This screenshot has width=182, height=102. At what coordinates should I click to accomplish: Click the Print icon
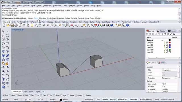point(16,25)
